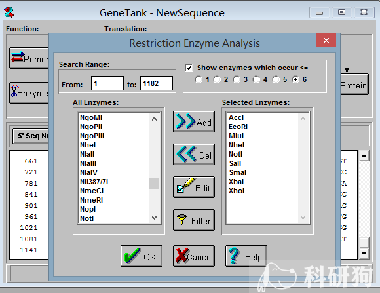The height and width of the screenshot is (293, 380).
Task: Confirm with the green checkmark OK button
Action: [142, 256]
